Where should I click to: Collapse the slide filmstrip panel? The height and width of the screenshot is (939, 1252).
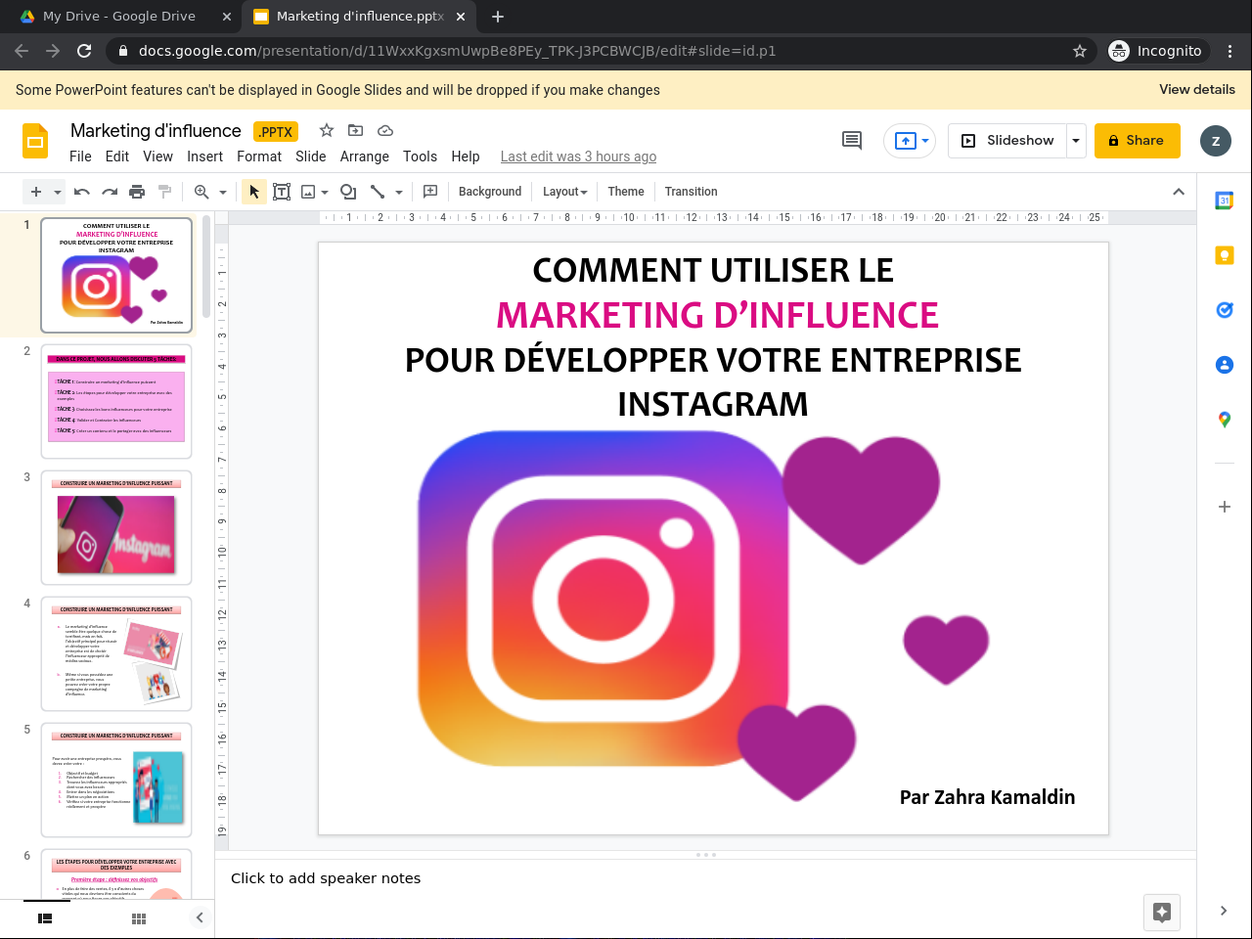pyautogui.click(x=200, y=917)
